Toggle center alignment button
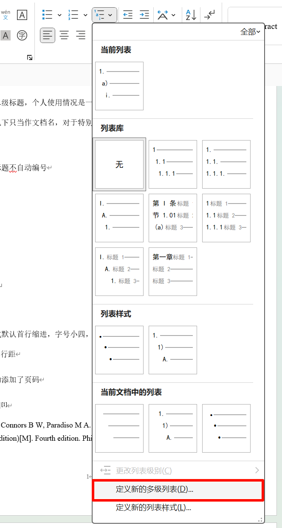This screenshot has width=282, height=528. pyautogui.click(x=64, y=35)
